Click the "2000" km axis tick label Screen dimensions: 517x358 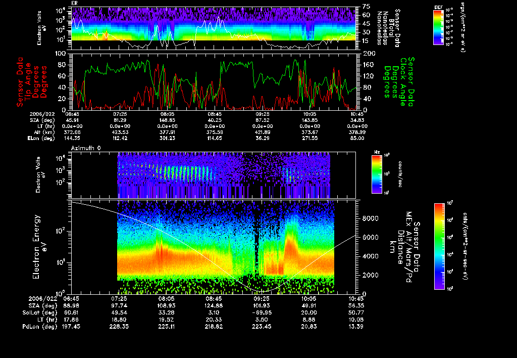pyautogui.click(x=370, y=275)
